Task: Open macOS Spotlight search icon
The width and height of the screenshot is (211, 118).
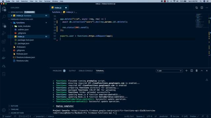Action: coord(200,1)
